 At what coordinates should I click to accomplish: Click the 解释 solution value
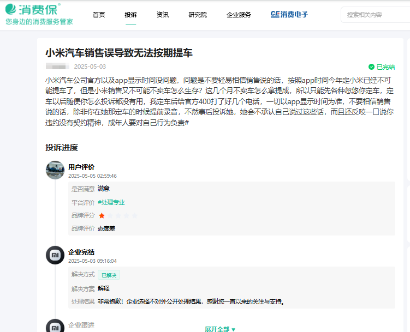point(104,288)
